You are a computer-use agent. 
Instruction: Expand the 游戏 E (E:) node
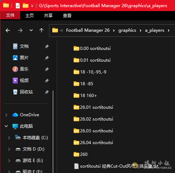click(9, 161)
